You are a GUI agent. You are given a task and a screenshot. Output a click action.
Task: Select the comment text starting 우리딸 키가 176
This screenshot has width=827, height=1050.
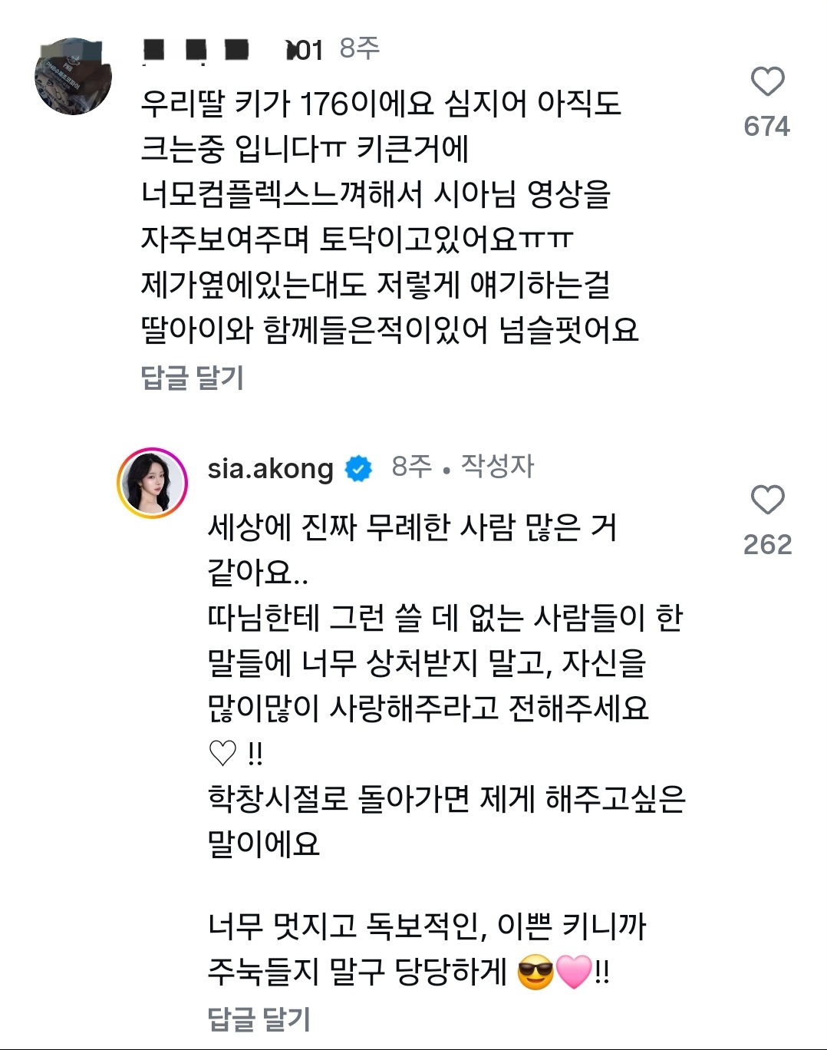390,216
